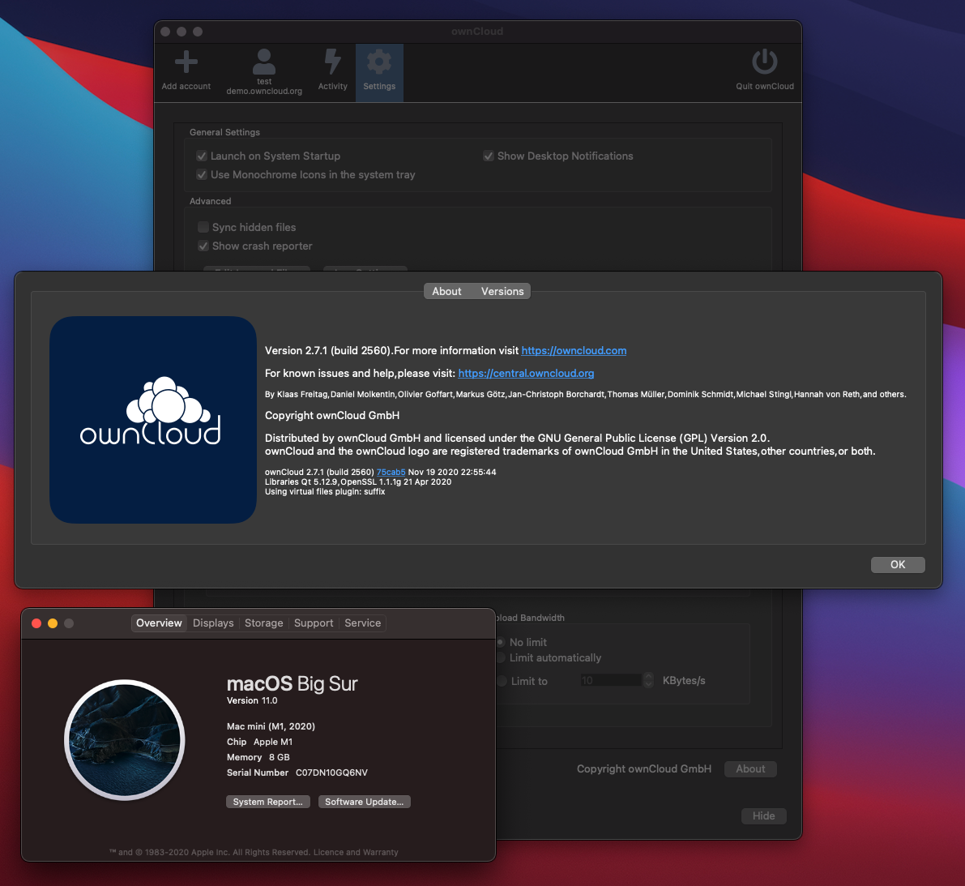The width and height of the screenshot is (965, 886).
Task: Click the Mac mini (M1, 2020) text
Action: [x=271, y=726]
